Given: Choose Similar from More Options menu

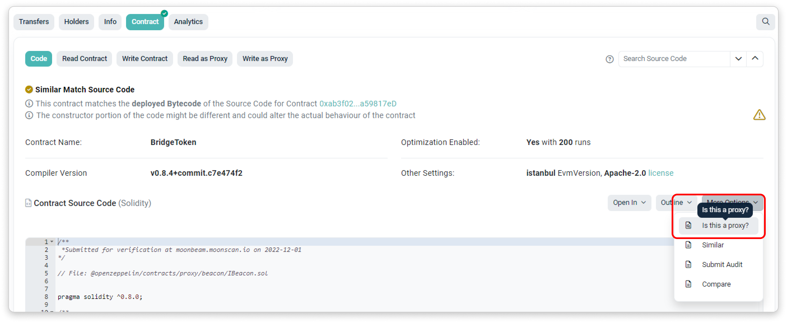Looking at the screenshot, I should 713,245.
